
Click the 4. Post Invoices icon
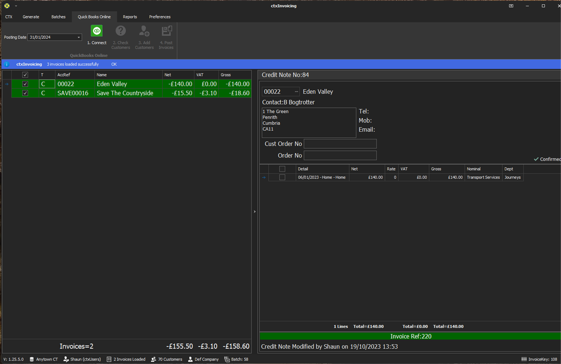[166, 36]
